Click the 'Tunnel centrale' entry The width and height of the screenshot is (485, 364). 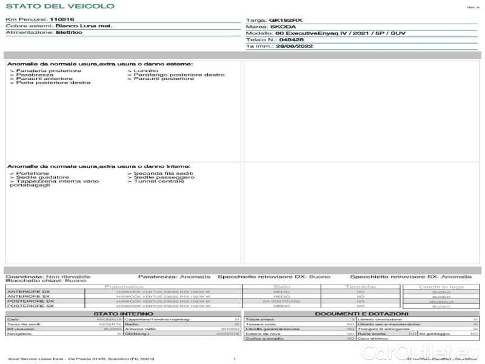(159, 181)
